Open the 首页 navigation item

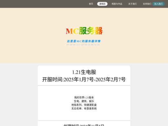point(91,4)
